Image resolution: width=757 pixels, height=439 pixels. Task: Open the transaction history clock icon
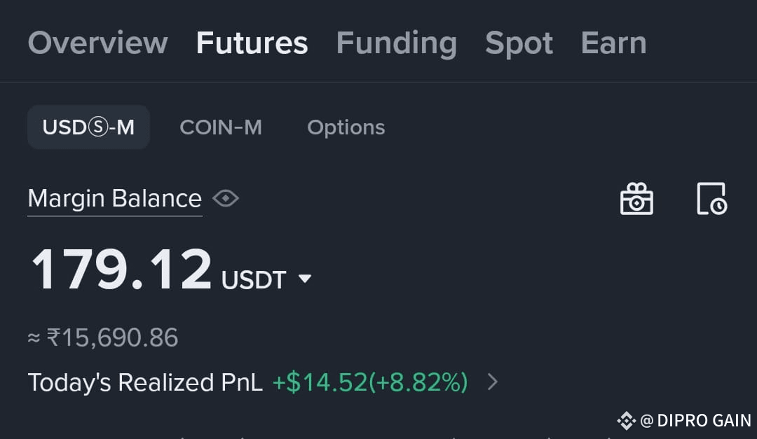(x=712, y=198)
